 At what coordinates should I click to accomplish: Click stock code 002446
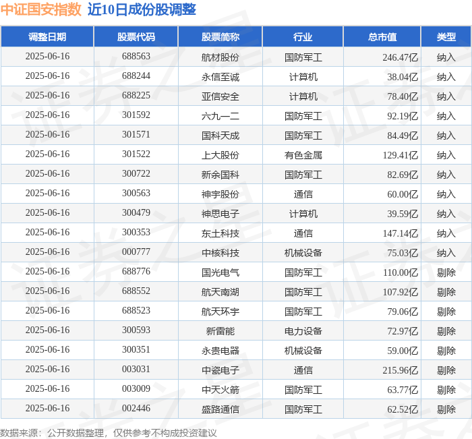136,409
